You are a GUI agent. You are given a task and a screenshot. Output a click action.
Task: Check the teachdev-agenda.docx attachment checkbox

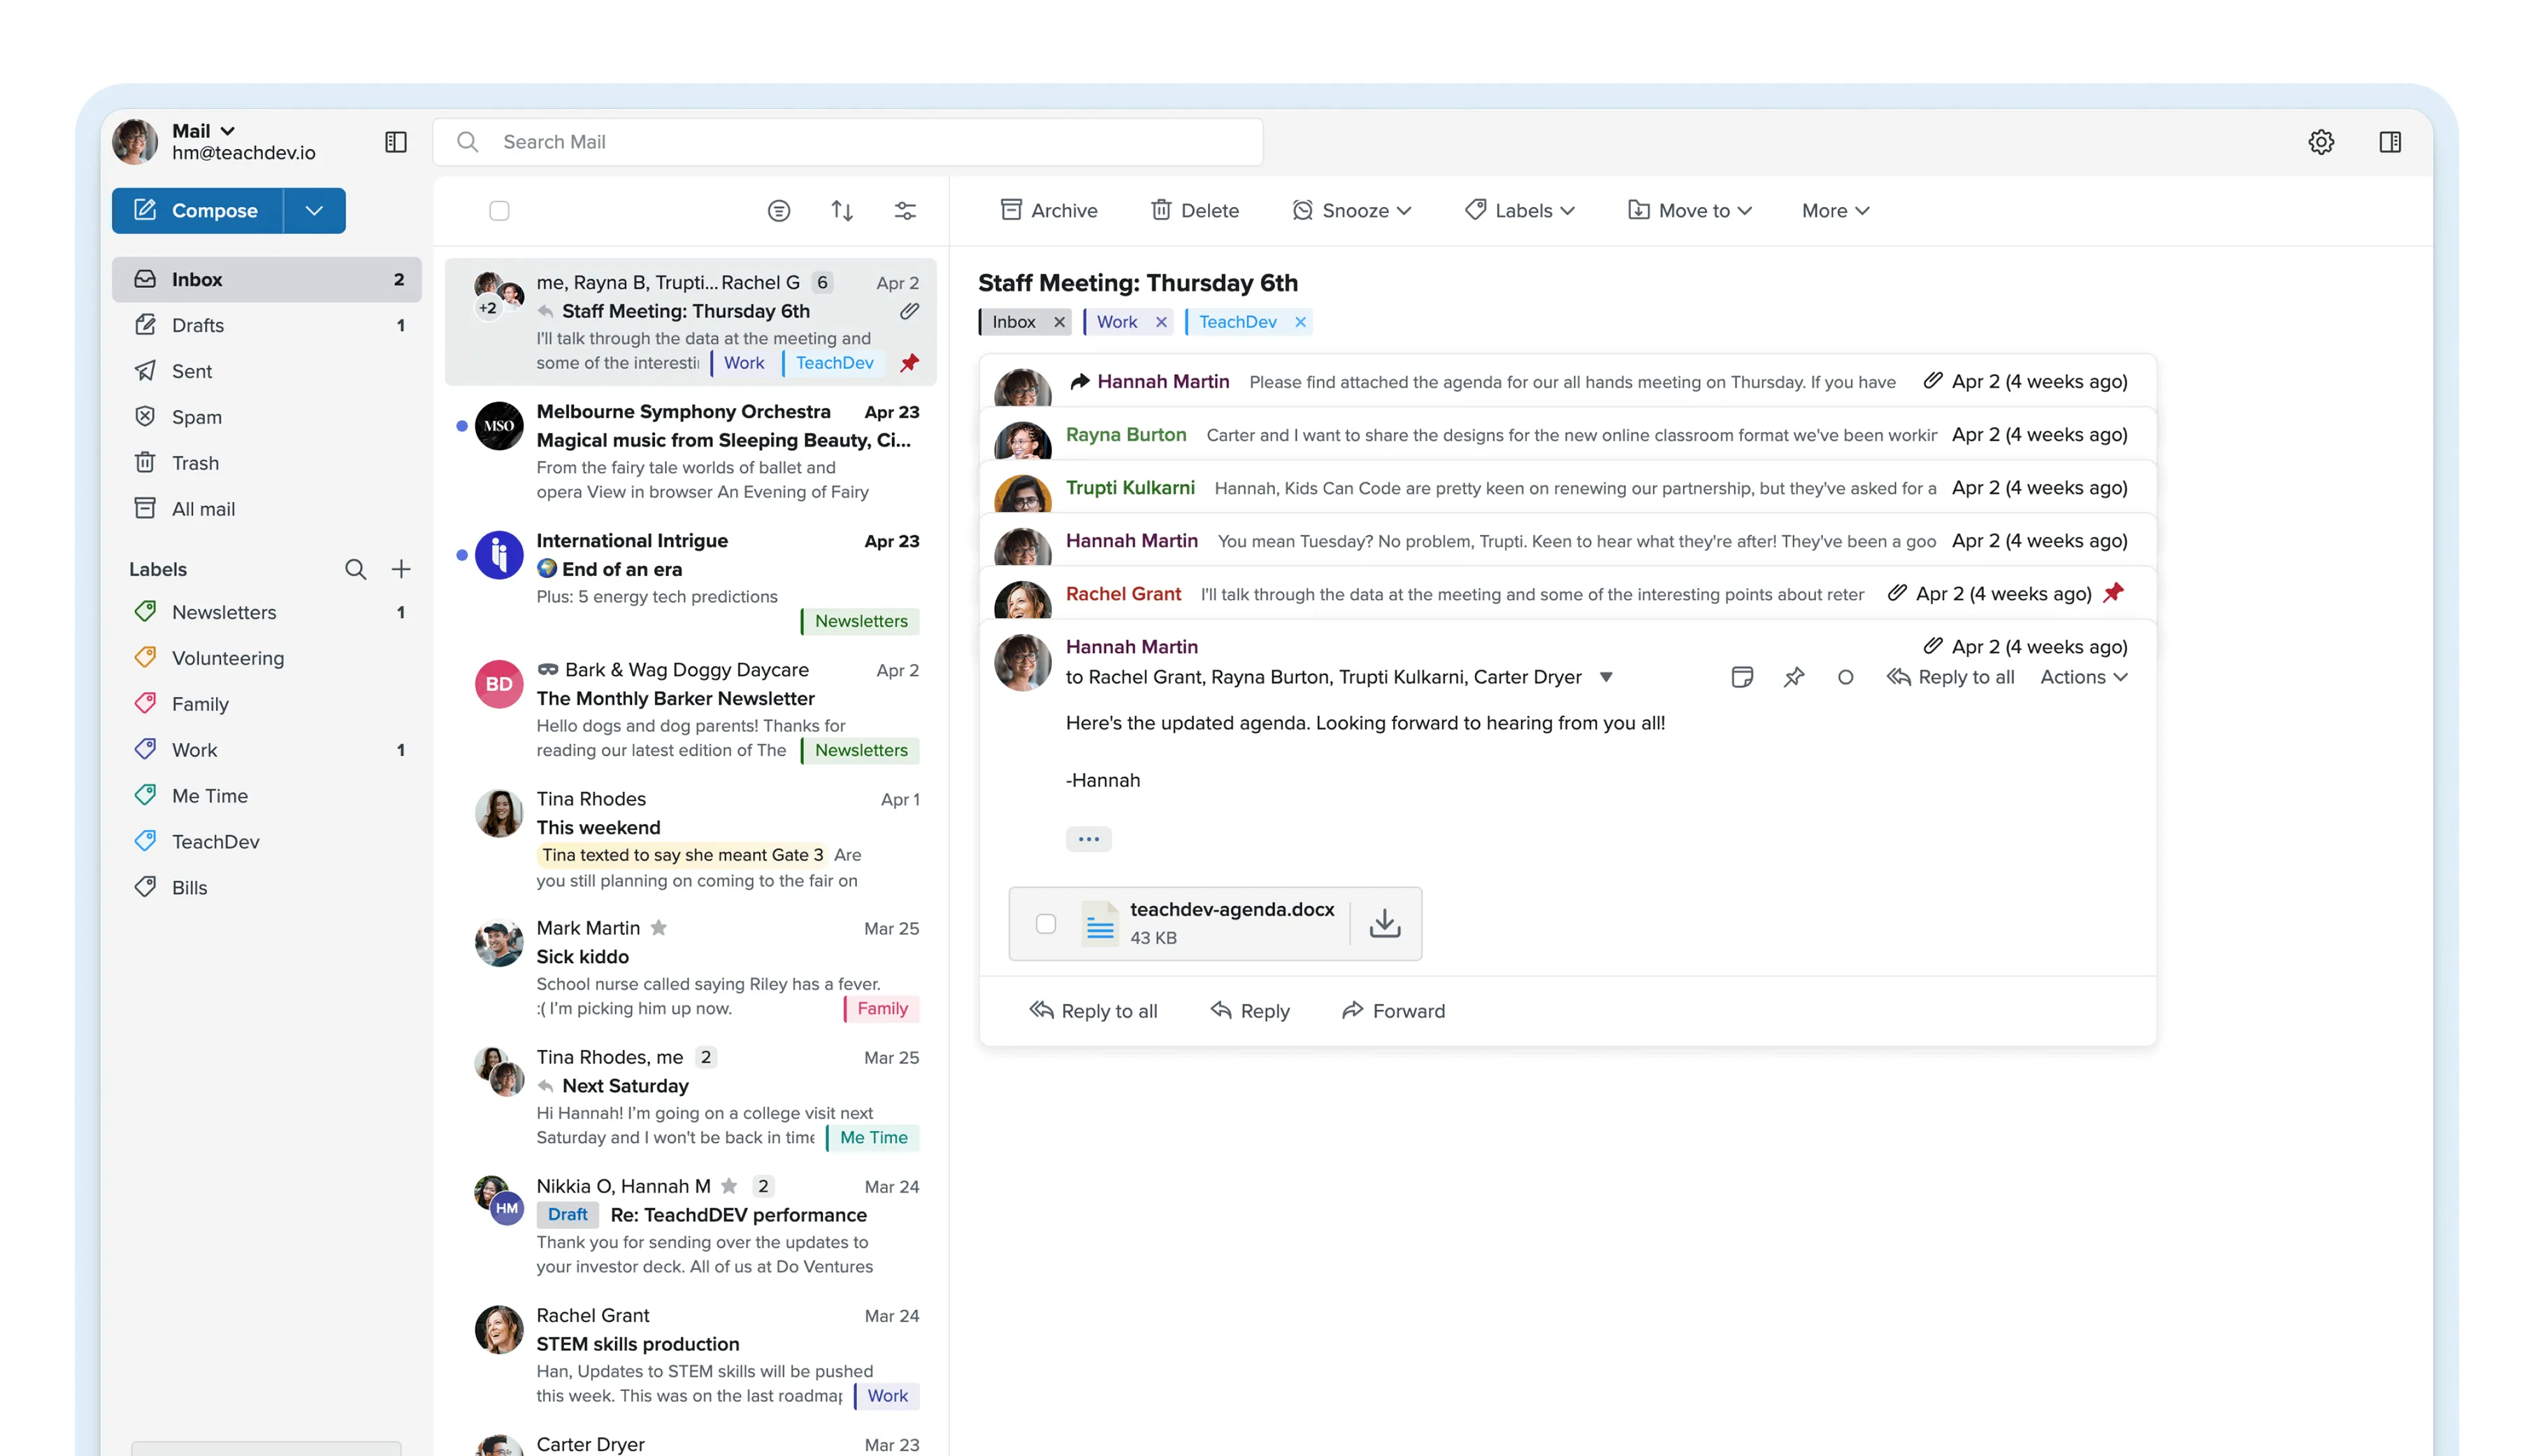[x=1047, y=925]
